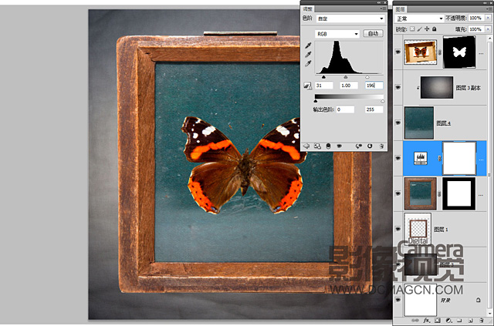Collapse the adjustments panel with double arrows
The height and width of the screenshot is (326, 494).
tap(380, 2)
